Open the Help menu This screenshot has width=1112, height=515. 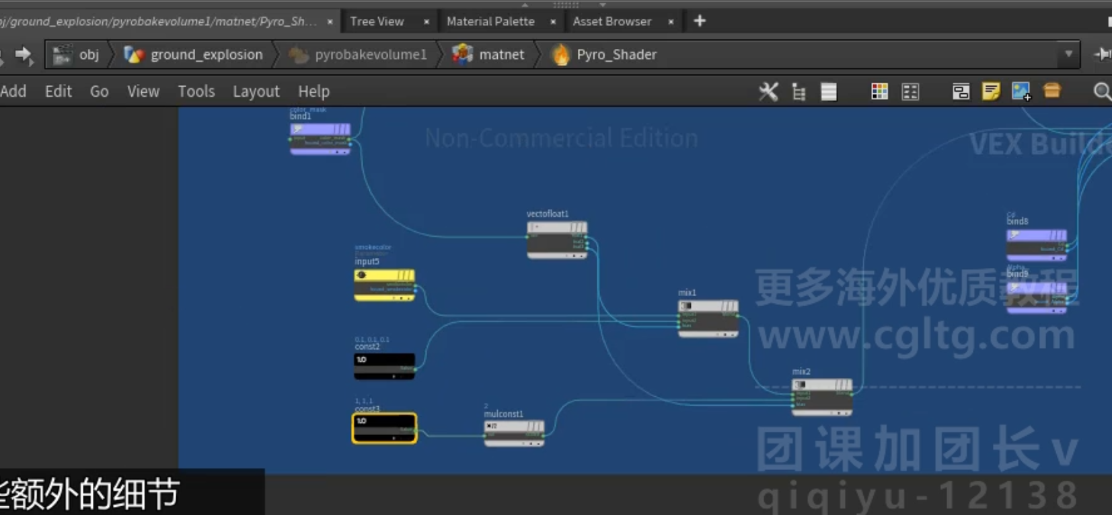point(313,91)
